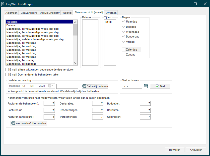Select 'Maandelijks, 3e werkdag' list item
210x156 pixels.
(x=40, y=50)
